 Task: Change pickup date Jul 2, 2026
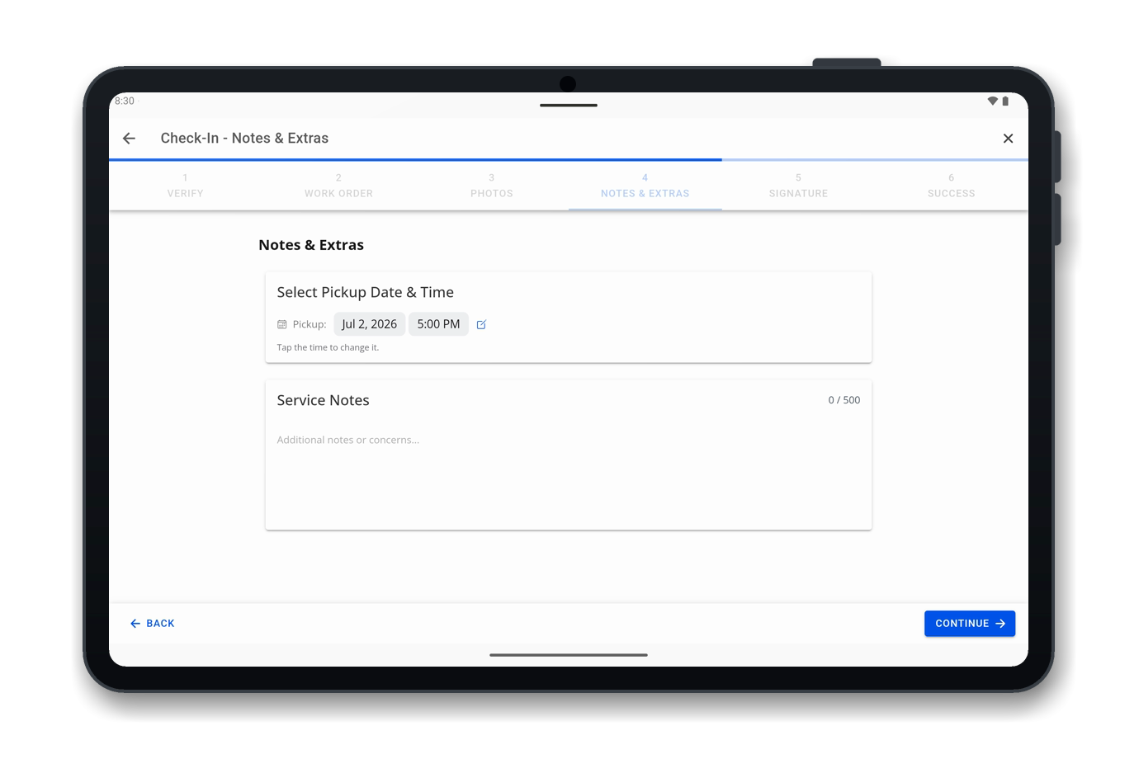click(x=370, y=324)
